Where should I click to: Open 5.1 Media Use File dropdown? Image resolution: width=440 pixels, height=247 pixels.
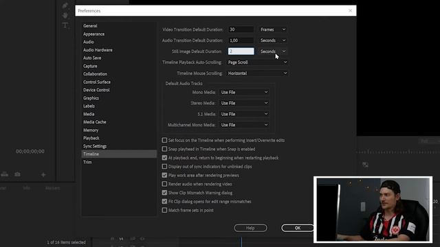(244, 114)
